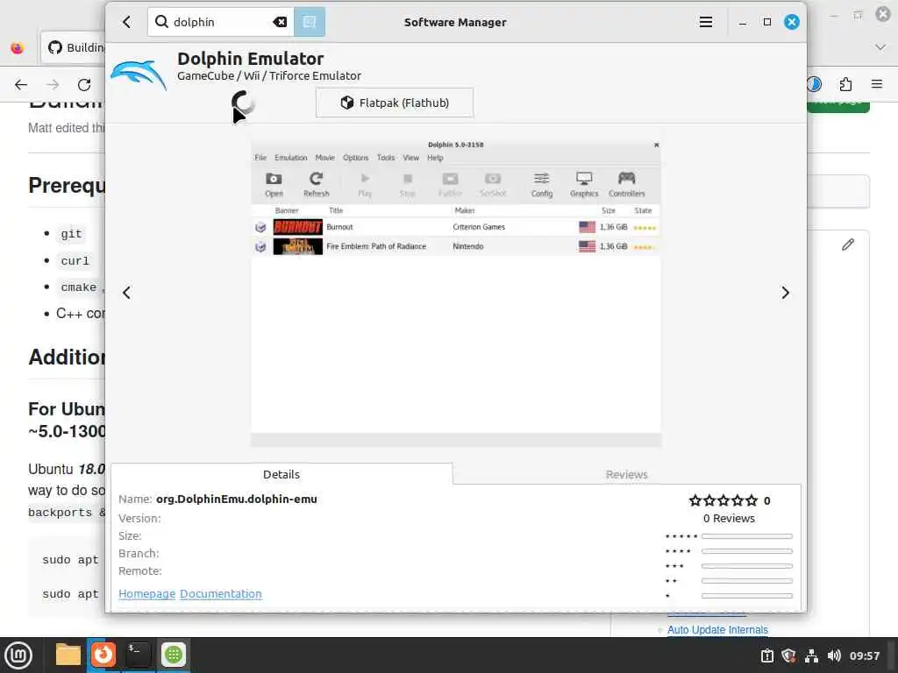Clear the dolphin search text
The height and width of the screenshot is (673, 898).
click(x=280, y=22)
